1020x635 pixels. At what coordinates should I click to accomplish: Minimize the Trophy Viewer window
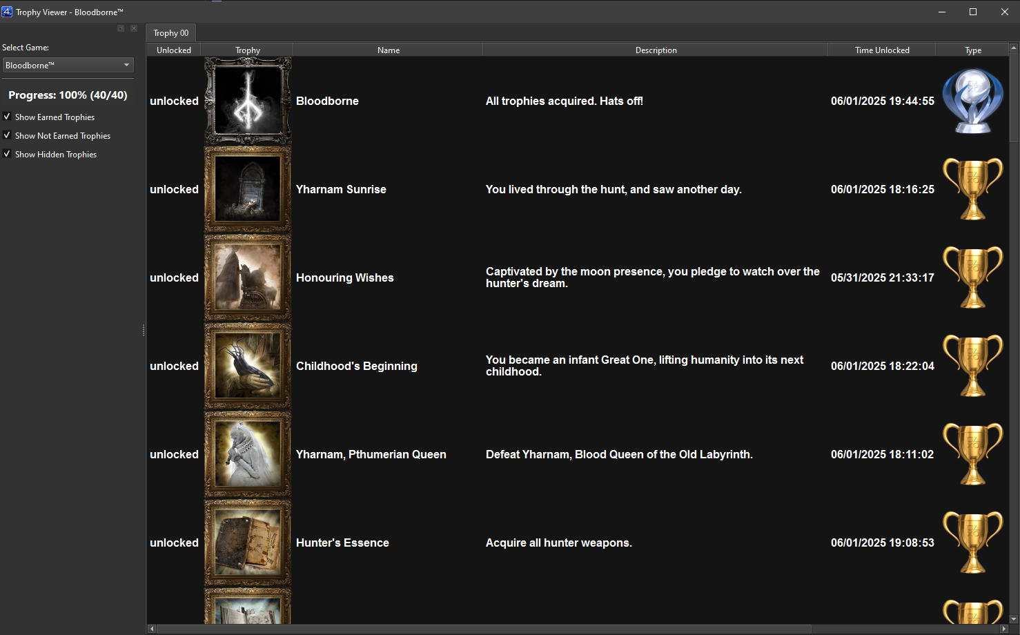click(x=941, y=12)
